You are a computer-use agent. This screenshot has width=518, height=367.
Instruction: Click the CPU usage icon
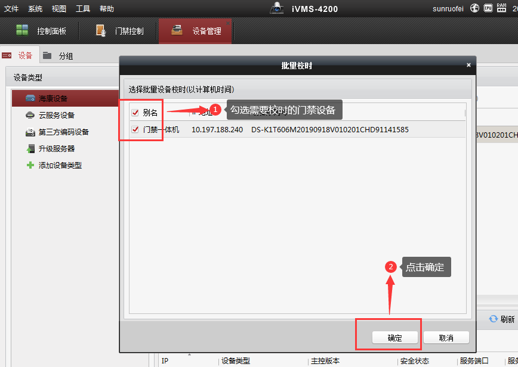point(488,8)
